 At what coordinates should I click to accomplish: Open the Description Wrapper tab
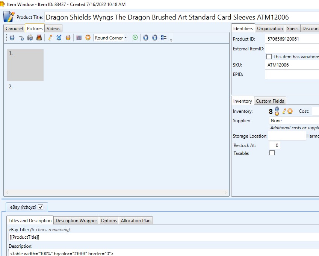[76, 221]
